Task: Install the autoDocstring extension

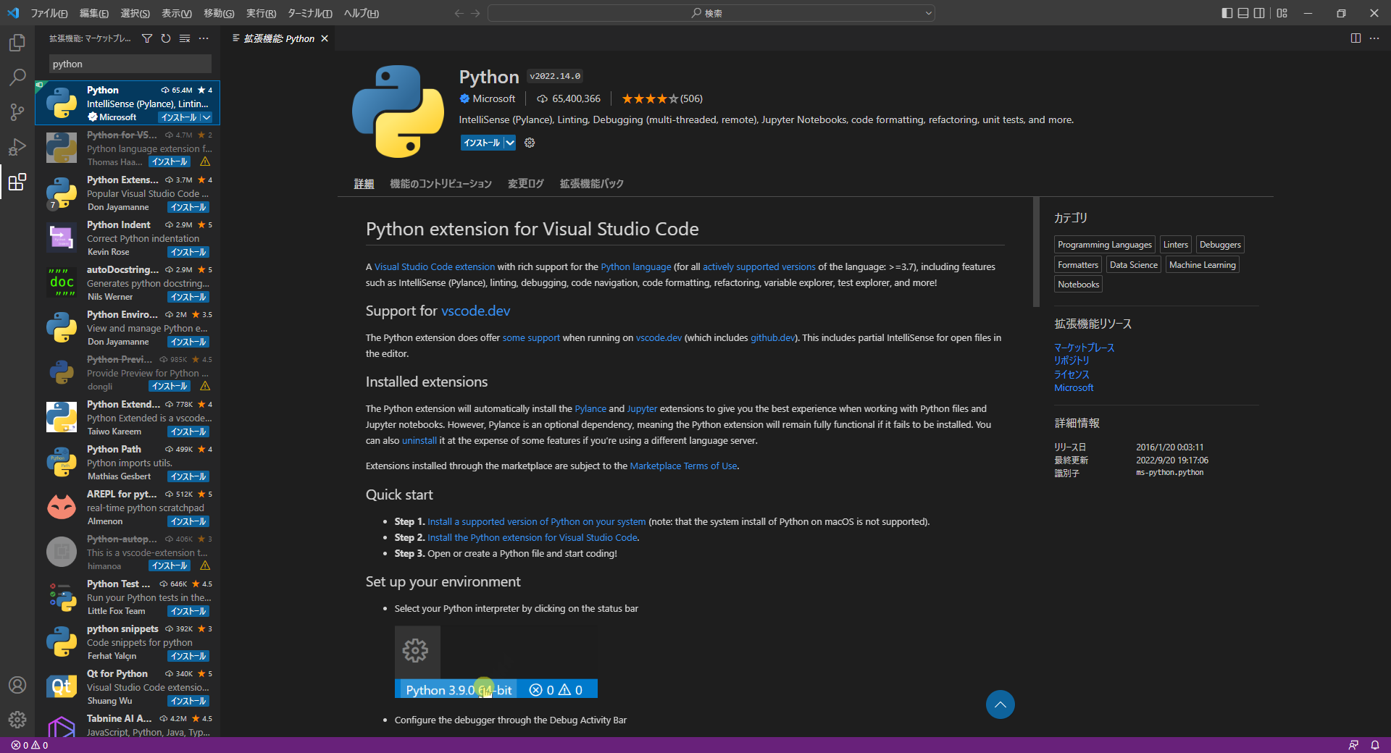Action: point(188,297)
